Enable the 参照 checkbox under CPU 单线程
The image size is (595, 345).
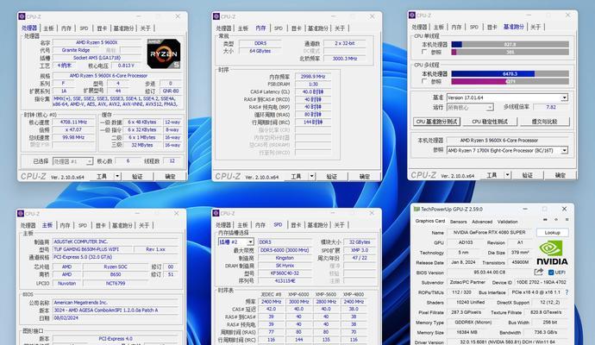(424, 52)
